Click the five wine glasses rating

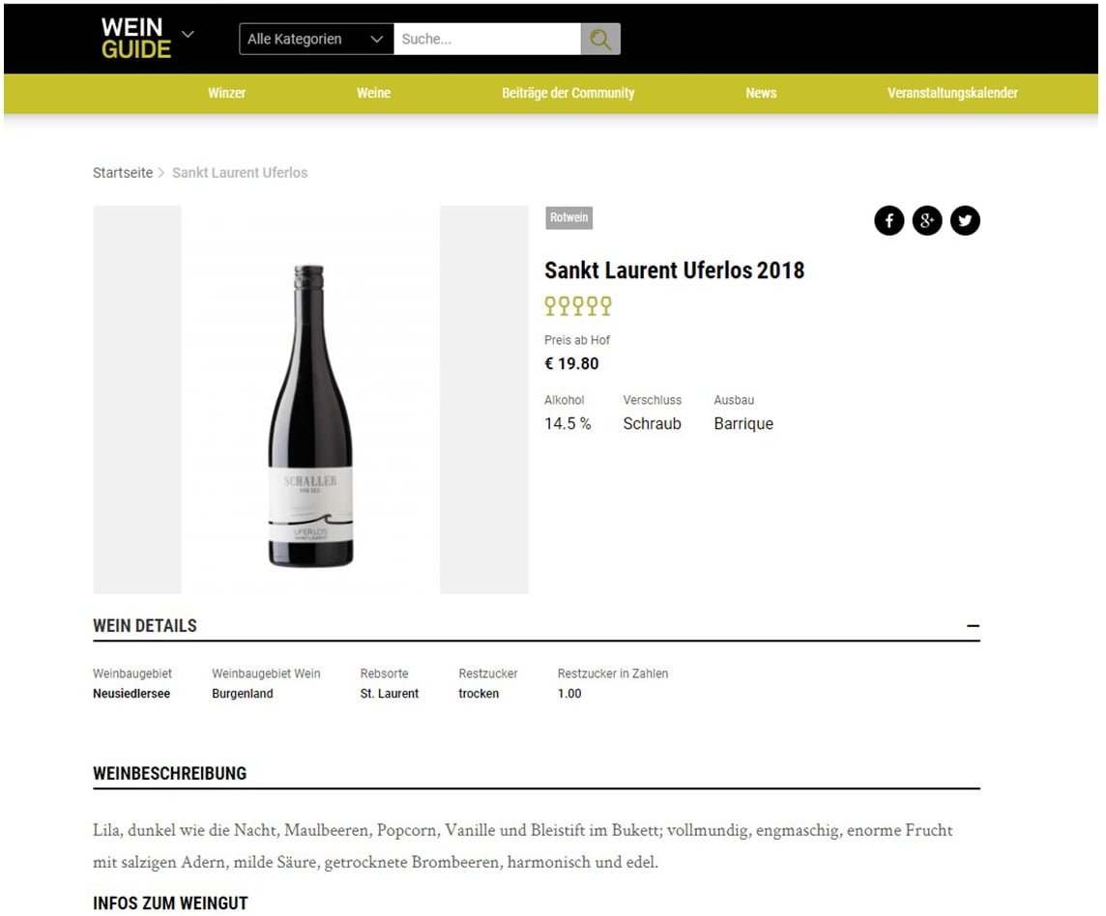coord(578,306)
